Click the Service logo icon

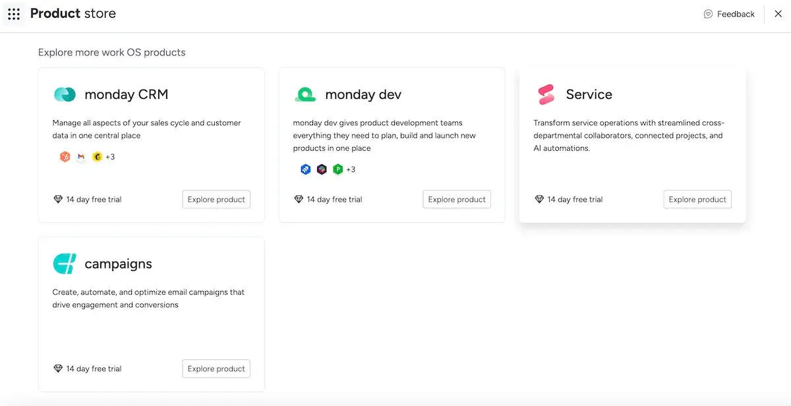(546, 94)
